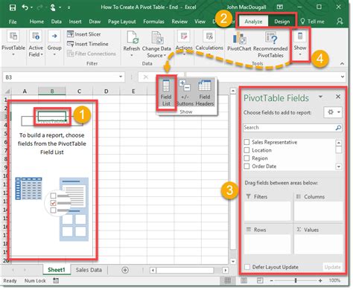Click the Tell me search box
Image resolution: width=353 pixels, height=290 pixels.
(x=312, y=22)
